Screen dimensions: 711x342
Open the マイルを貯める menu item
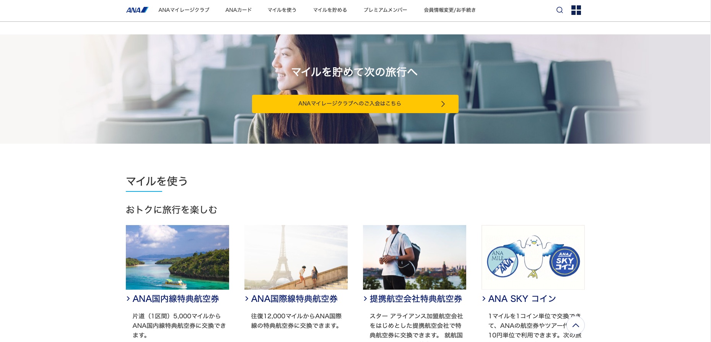point(330,10)
